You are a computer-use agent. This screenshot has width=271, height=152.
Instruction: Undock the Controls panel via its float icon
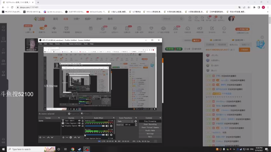160,118
